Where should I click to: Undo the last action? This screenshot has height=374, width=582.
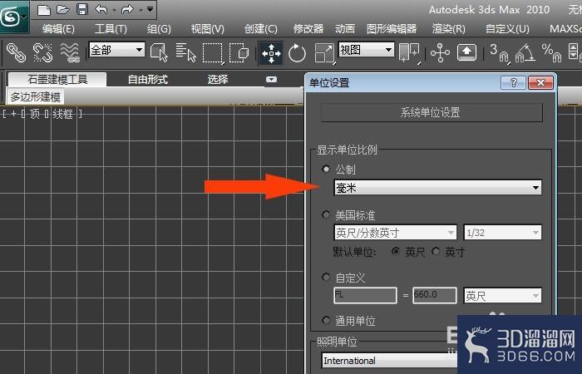tap(101, 9)
